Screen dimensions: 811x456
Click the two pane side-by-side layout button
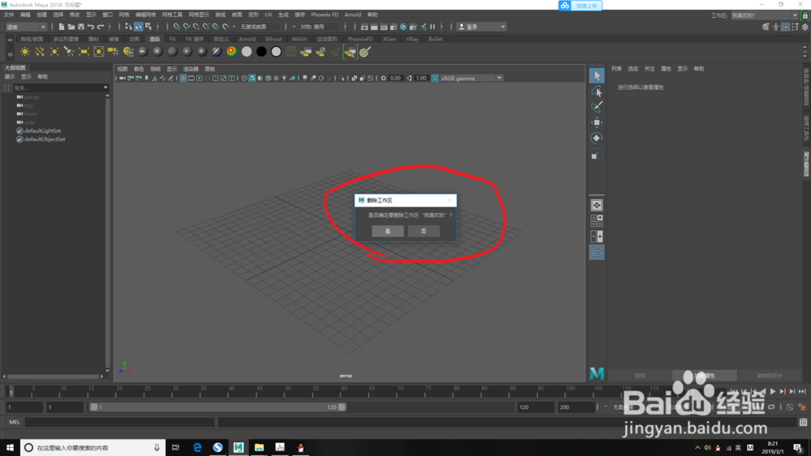[x=596, y=237]
